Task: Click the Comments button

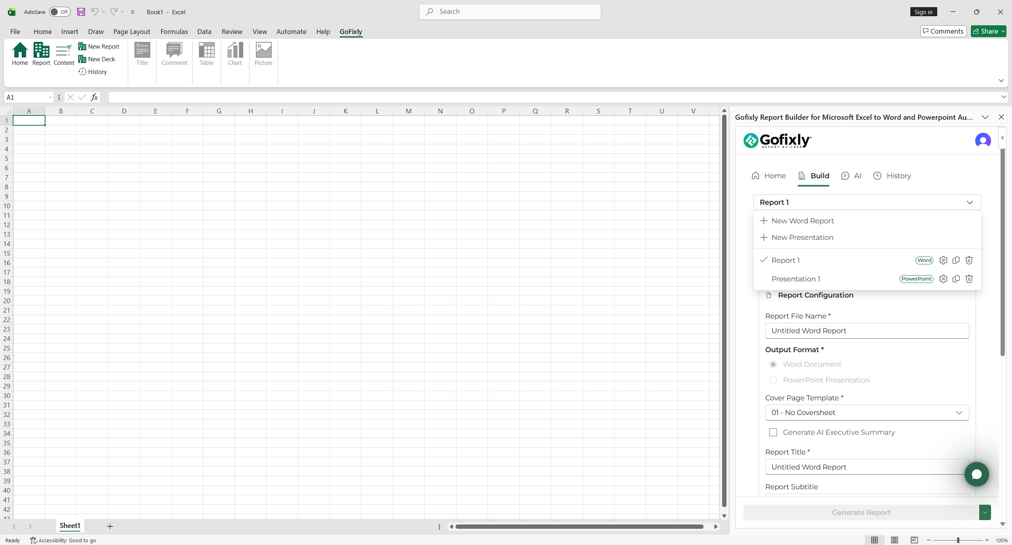Action: pos(943,31)
